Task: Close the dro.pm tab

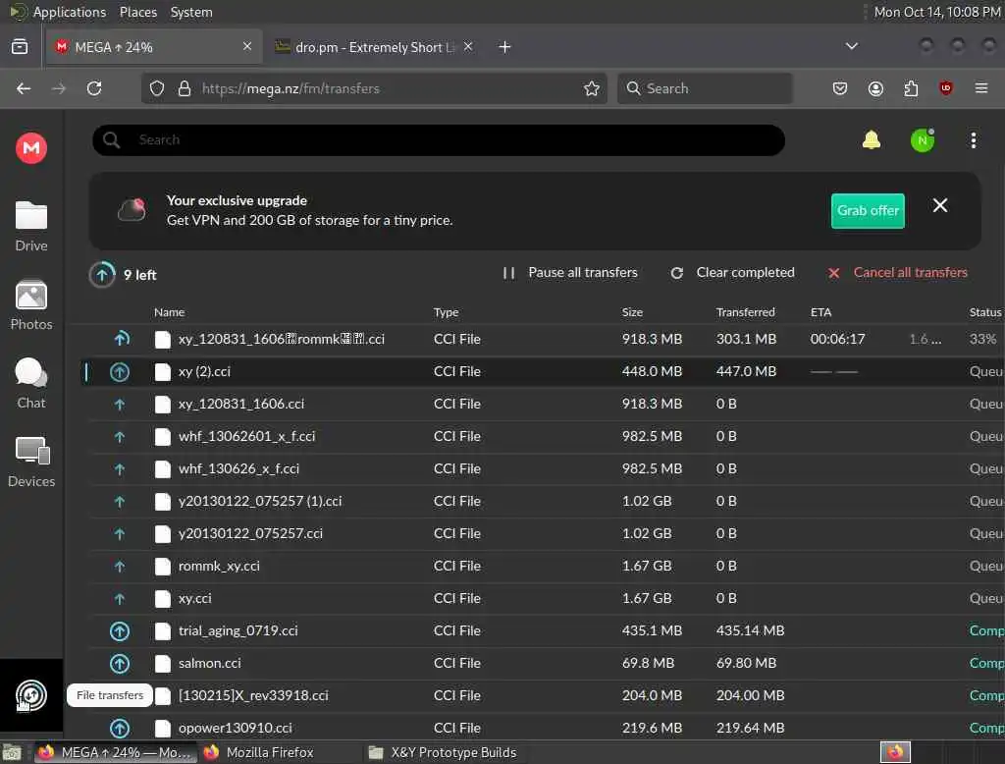Action: (x=468, y=47)
